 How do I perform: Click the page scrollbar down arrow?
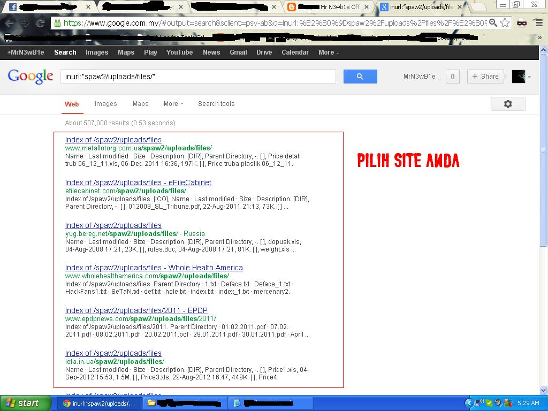[544, 390]
